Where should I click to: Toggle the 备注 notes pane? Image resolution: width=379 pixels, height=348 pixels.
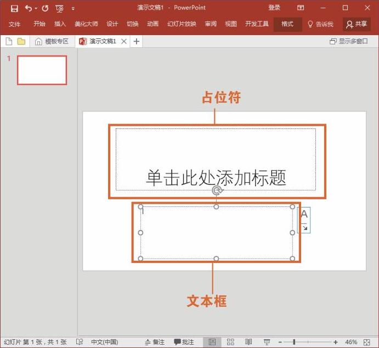[155, 342]
